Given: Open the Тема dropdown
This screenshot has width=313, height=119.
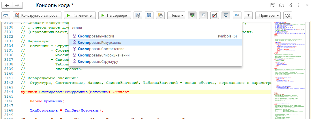Looking at the screenshot, I should [x=176, y=15].
